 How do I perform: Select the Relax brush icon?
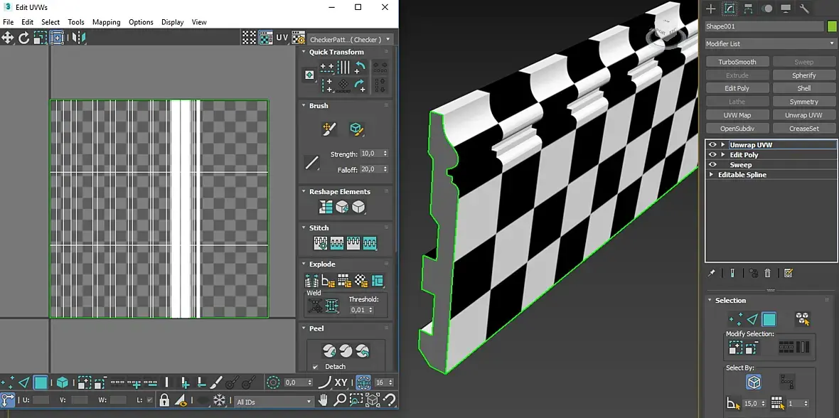tap(356, 129)
